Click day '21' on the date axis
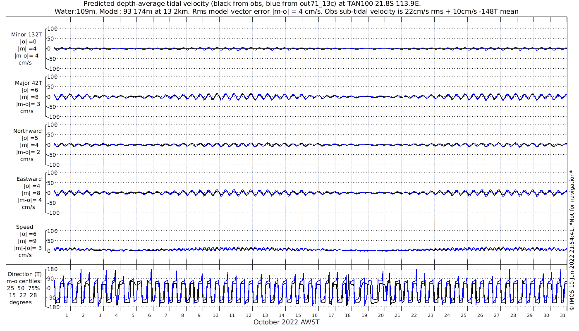The height and width of the screenshot is (331, 579). tap(397, 315)
